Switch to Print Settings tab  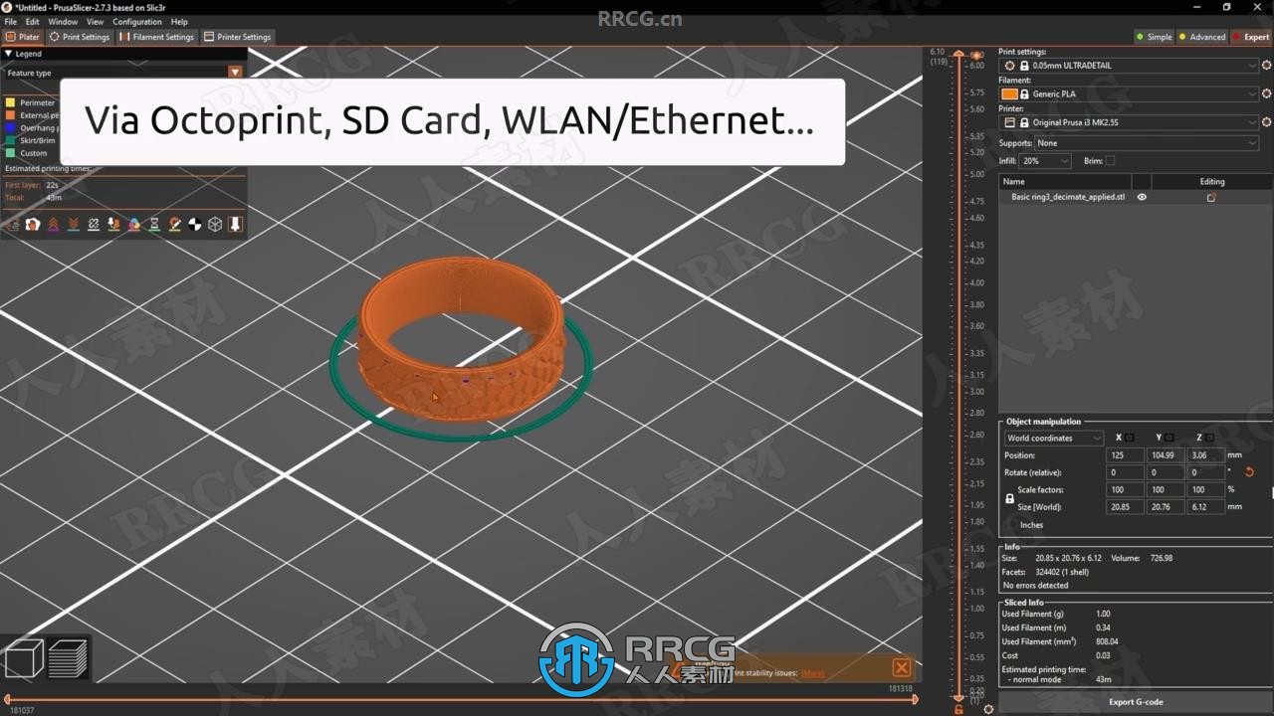[80, 37]
